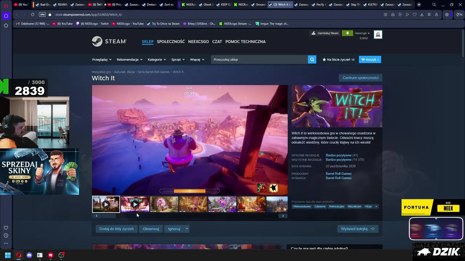Switch to the Pacify browser tab
The image size is (465, 261).
coord(319,5)
